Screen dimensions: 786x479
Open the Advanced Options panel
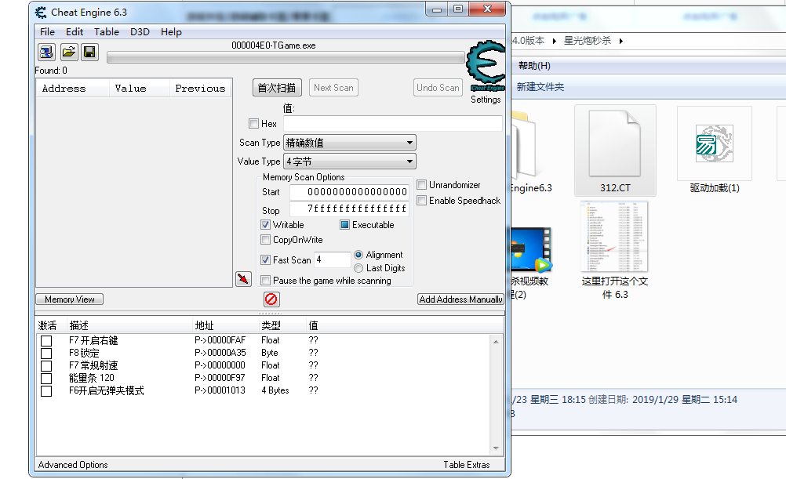(x=73, y=465)
